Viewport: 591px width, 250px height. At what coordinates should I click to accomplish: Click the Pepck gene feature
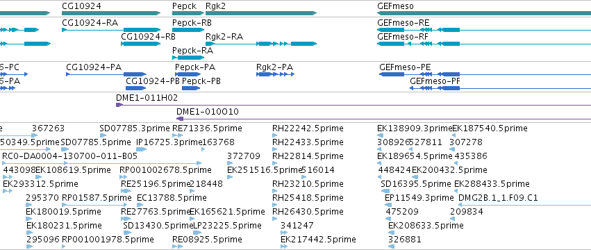(188, 13)
